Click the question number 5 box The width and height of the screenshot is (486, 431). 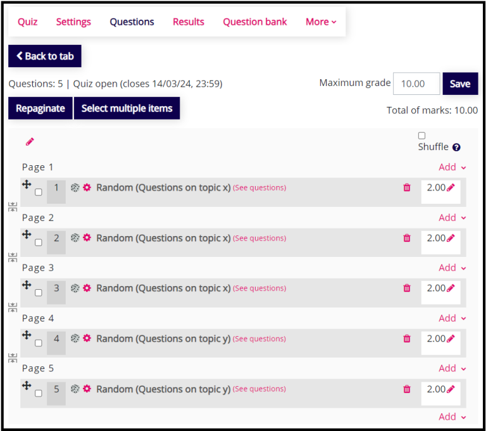[56, 394]
